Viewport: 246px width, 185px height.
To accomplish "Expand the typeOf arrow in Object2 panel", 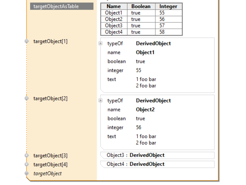I will click(x=100, y=100).
